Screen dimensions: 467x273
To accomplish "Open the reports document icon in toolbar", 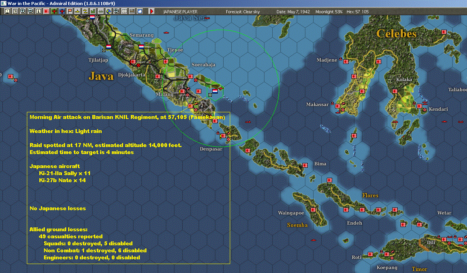I will 15,11.
